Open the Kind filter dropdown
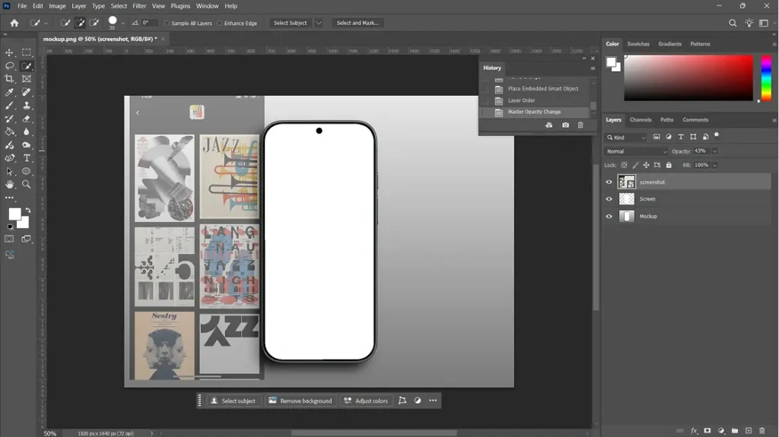779x437 pixels. [626, 138]
